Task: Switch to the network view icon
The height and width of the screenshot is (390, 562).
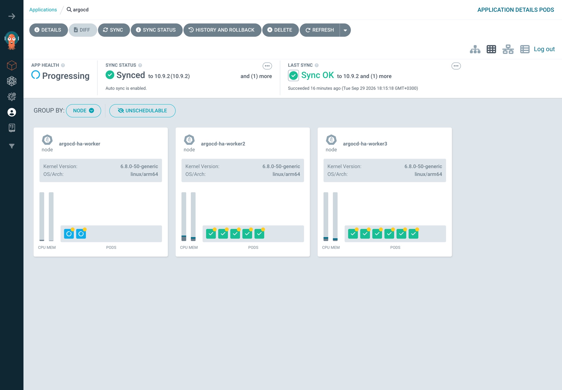Action: coord(508,49)
